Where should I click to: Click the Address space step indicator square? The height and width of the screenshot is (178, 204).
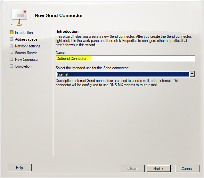(x=12, y=39)
